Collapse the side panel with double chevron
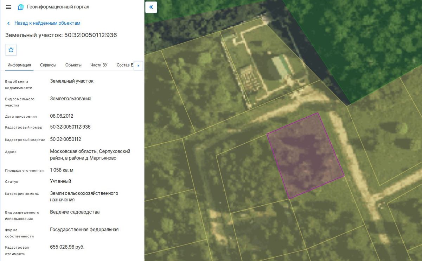 pyautogui.click(x=151, y=7)
